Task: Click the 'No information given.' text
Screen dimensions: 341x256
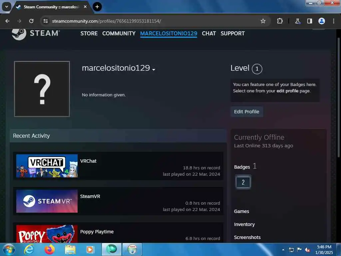Action: coord(104,95)
